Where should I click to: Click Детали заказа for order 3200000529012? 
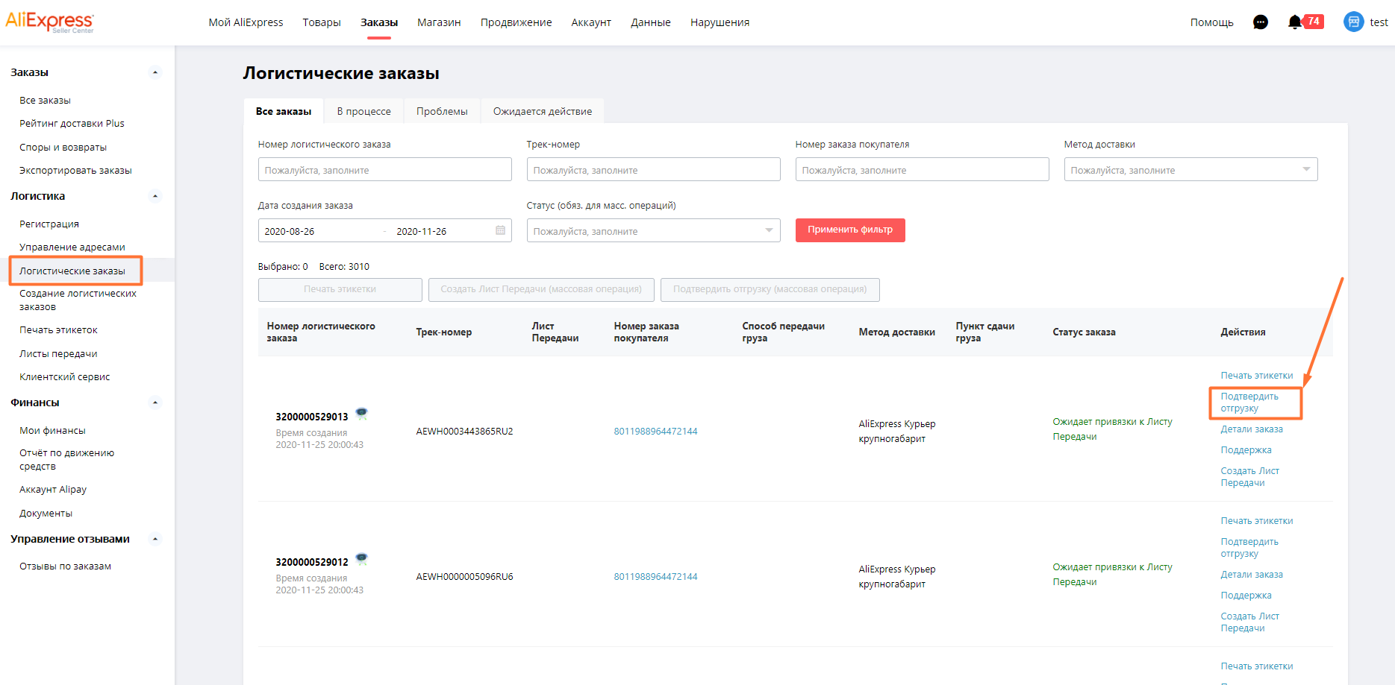1252,574
